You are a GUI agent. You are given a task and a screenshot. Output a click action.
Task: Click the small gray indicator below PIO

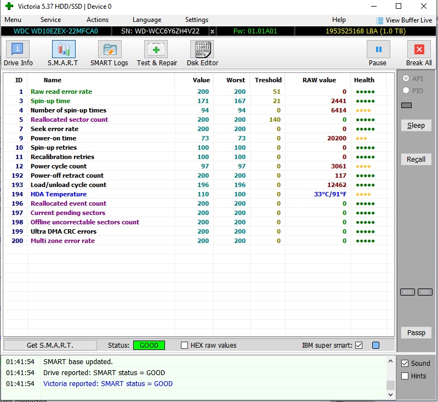point(406,105)
